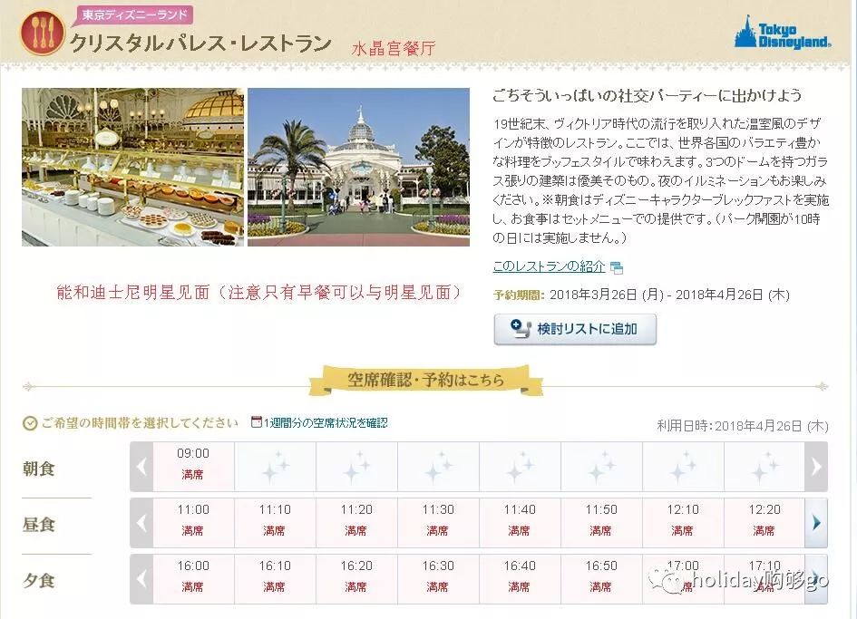Select the 16:50 dinner slot
The height and width of the screenshot is (619, 857).
601,579
